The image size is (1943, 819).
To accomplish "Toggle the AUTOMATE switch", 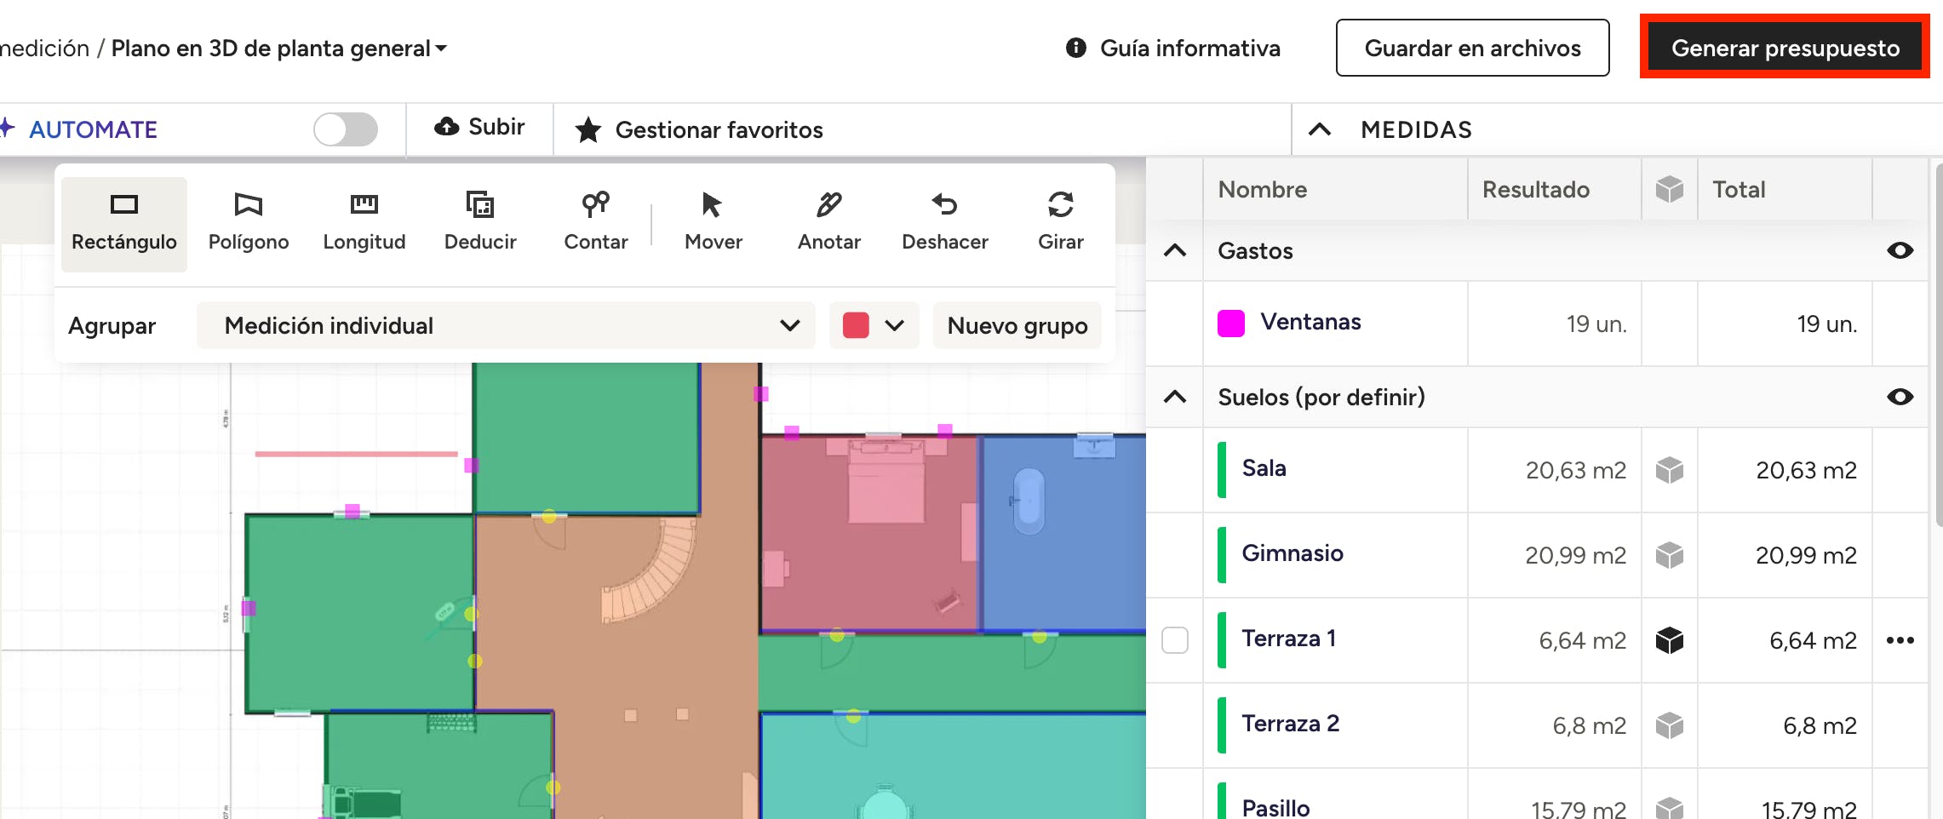I will pos(345,129).
